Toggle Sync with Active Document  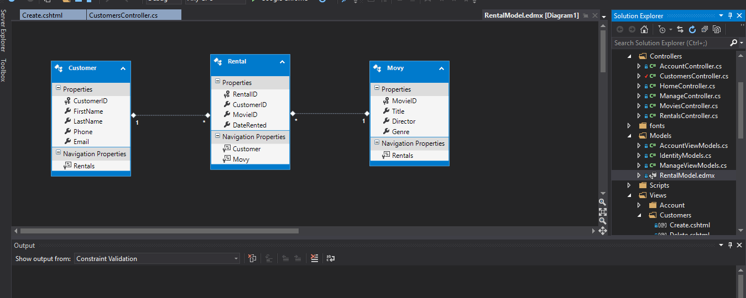(680, 29)
